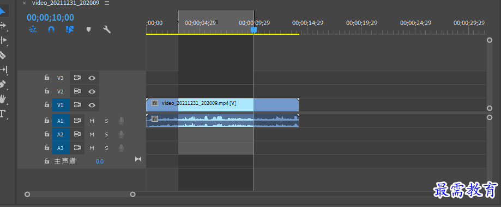Toggle sync lock on V1

point(77,105)
